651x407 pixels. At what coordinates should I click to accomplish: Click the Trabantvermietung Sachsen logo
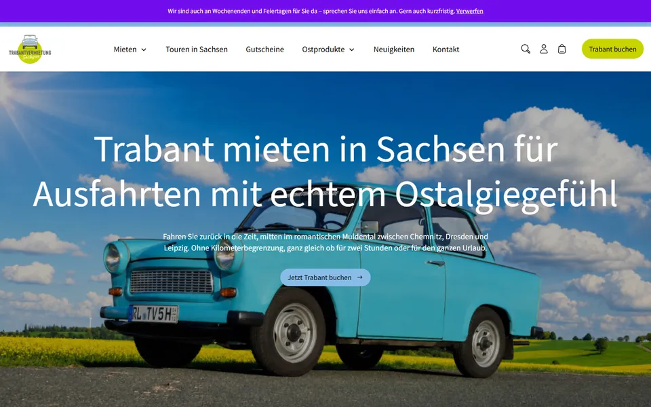click(30, 50)
